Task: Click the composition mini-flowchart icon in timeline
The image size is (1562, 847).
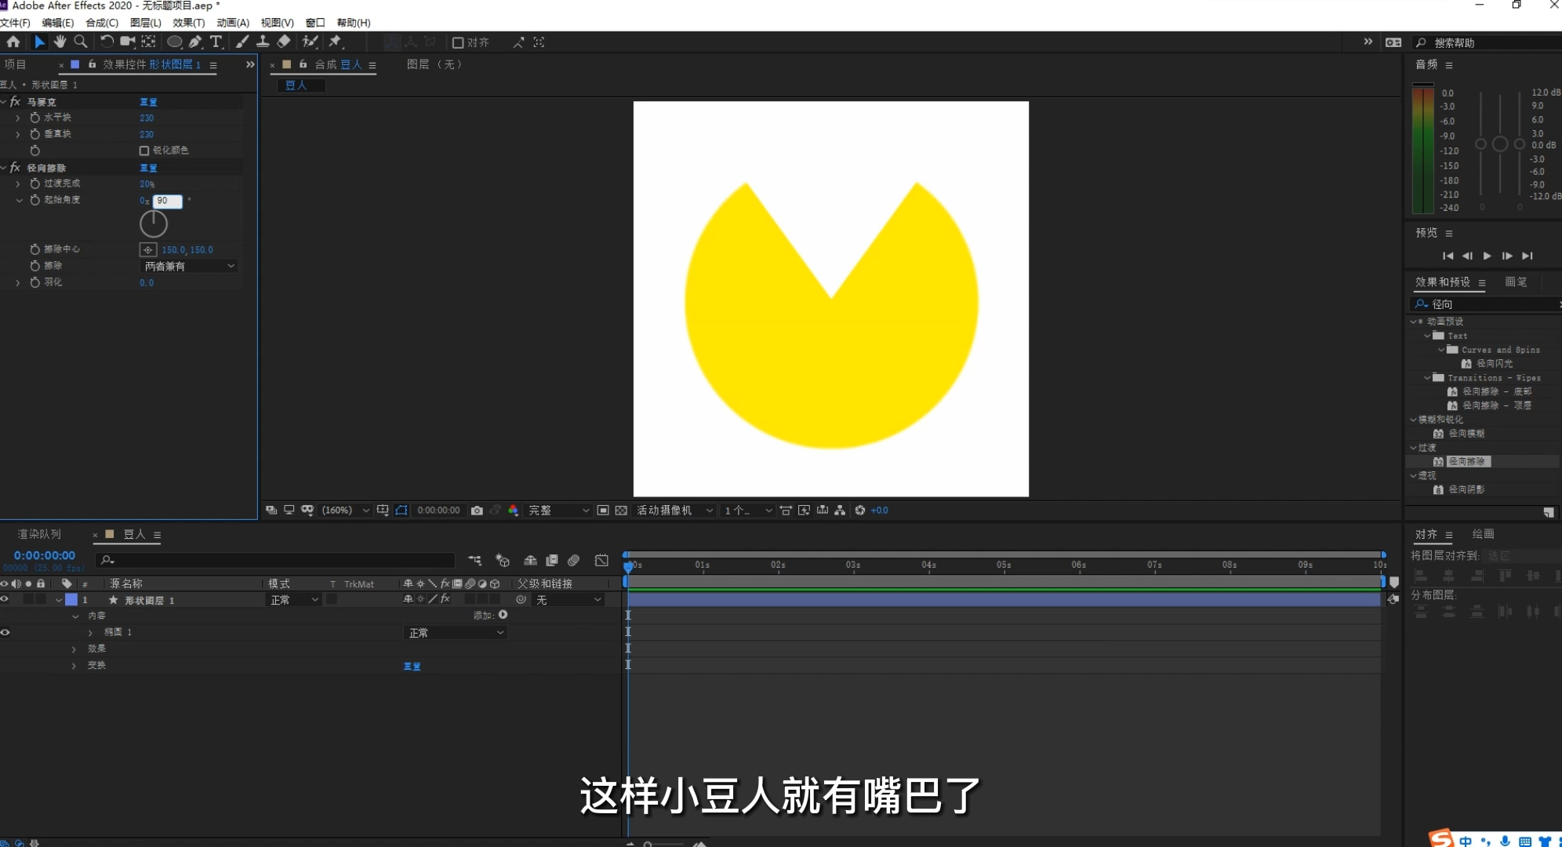Action: pyautogui.click(x=475, y=560)
